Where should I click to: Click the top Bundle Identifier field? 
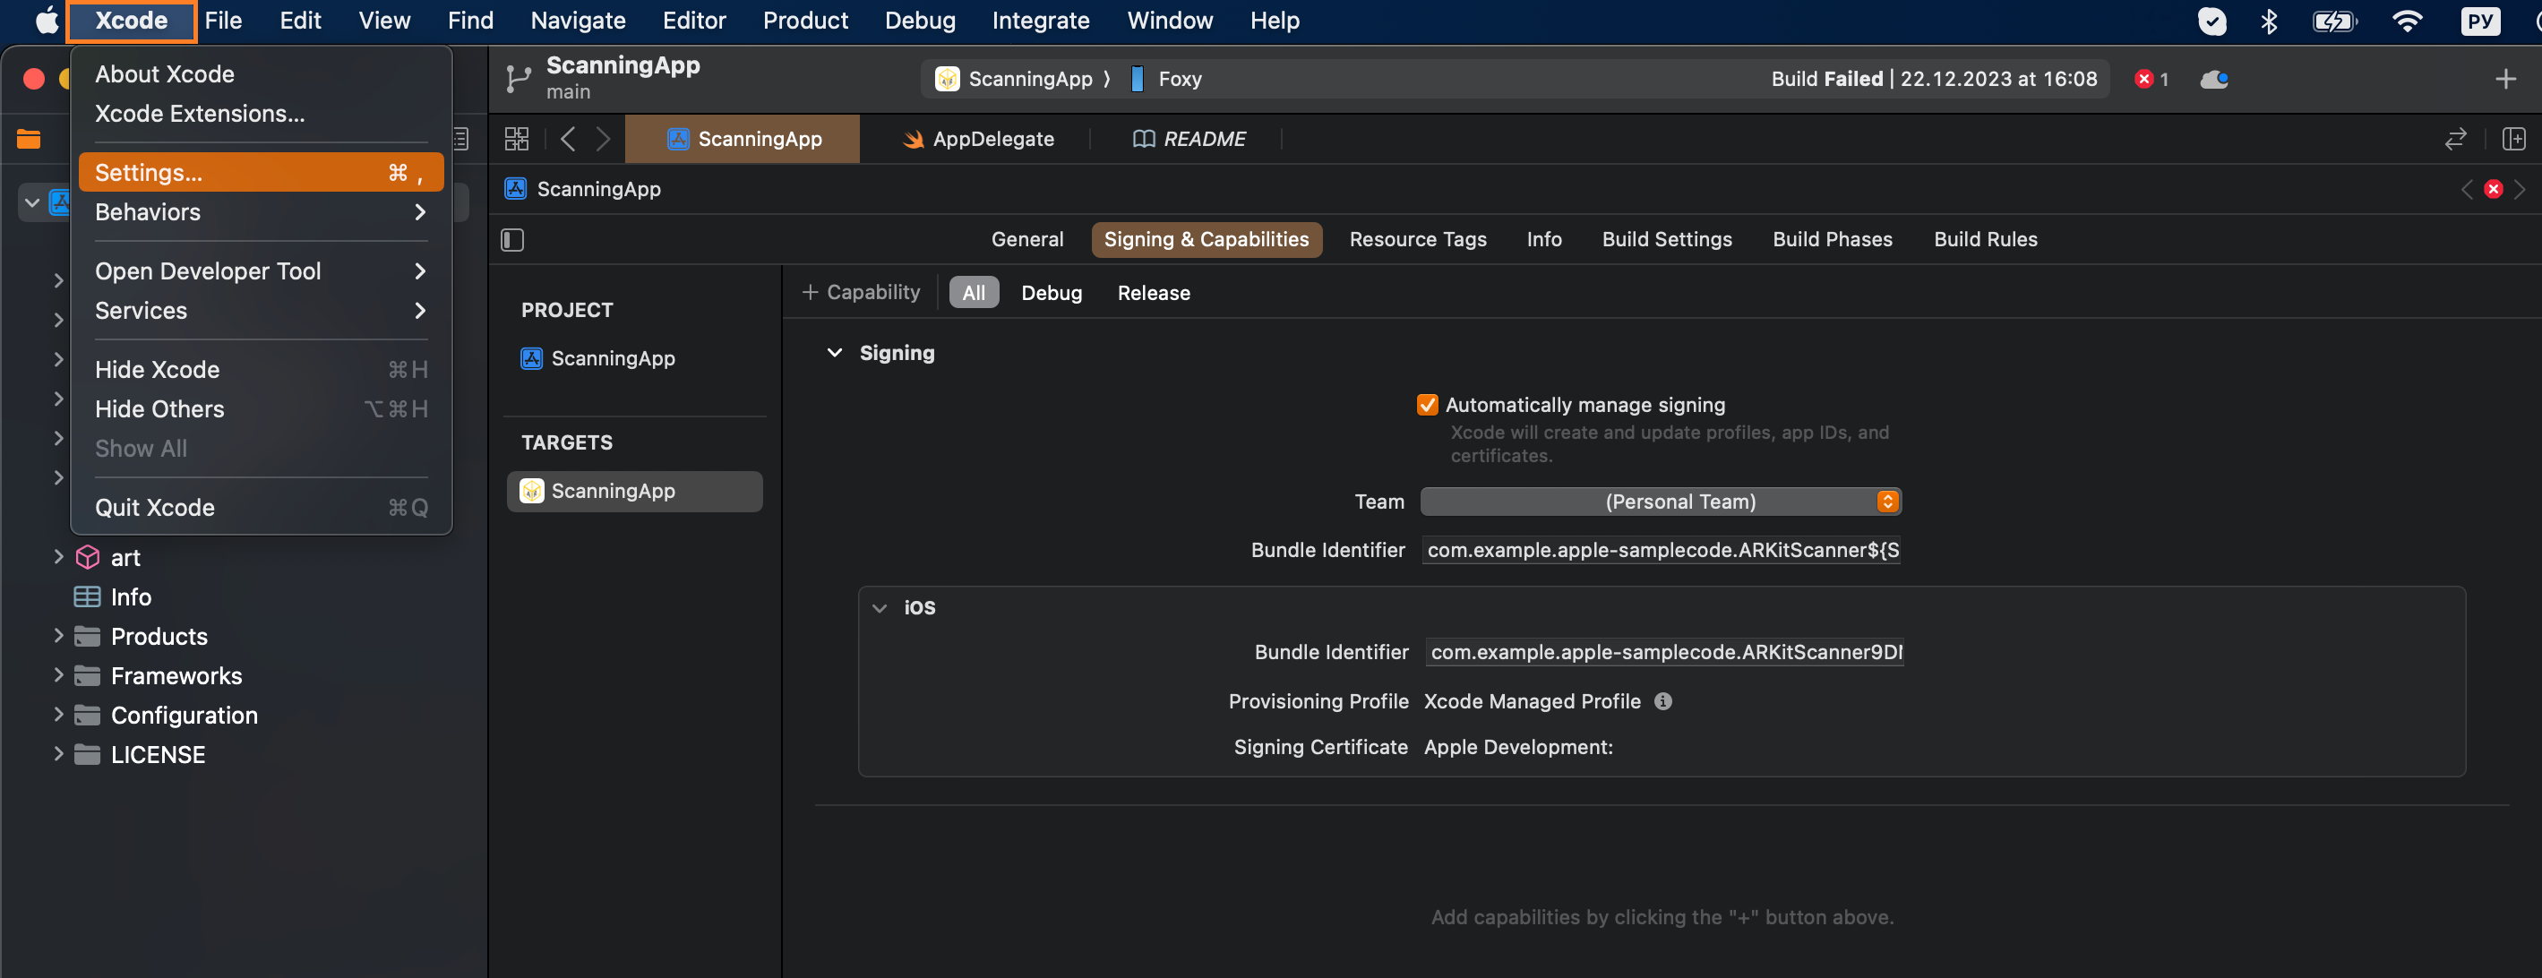coord(1661,551)
